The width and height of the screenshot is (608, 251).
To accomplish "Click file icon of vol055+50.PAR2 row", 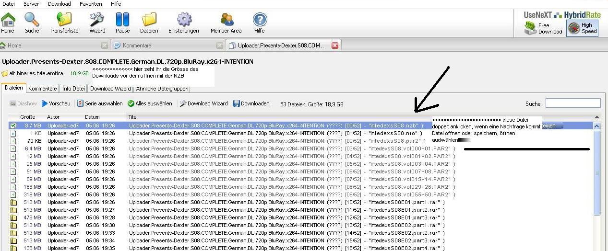I will pyautogui.click(x=13, y=194).
